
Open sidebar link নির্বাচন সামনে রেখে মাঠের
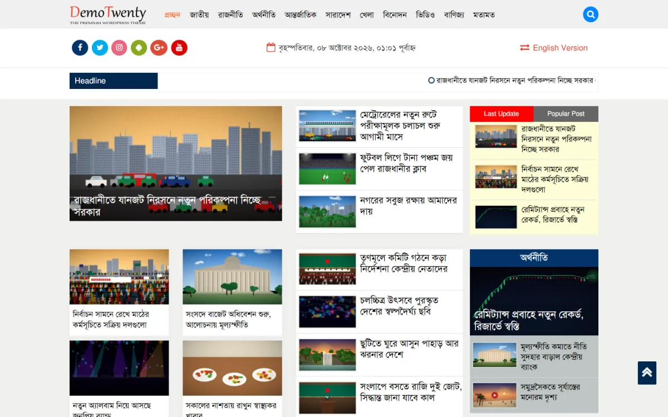point(555,179)
